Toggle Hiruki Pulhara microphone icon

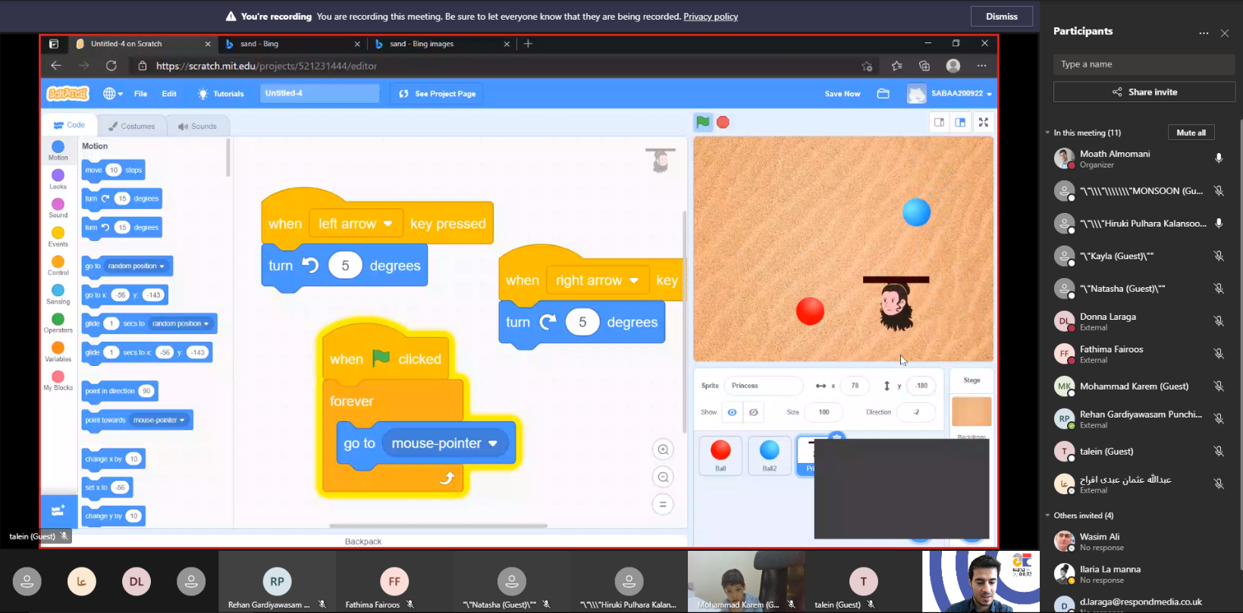(x=1219, y=224)
